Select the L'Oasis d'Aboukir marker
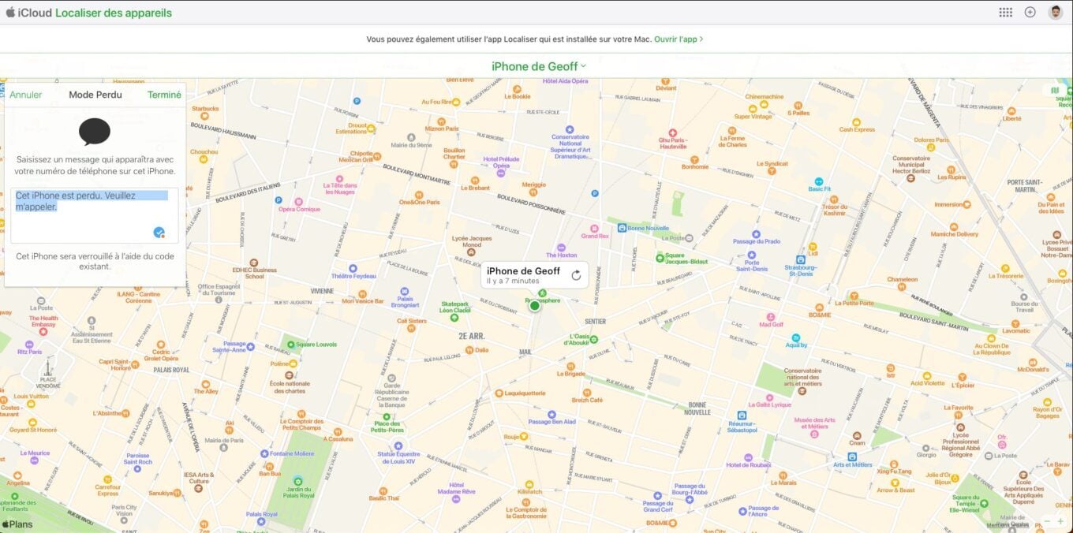 (x=593, y=340)
